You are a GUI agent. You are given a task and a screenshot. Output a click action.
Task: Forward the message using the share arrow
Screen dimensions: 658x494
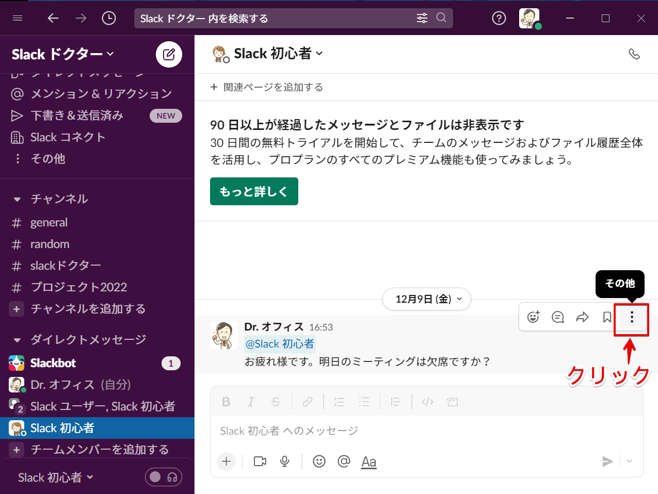[x=582, y=317]
